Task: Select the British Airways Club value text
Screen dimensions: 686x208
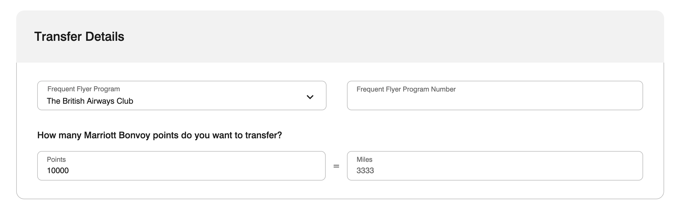Action: click(90, 101)
